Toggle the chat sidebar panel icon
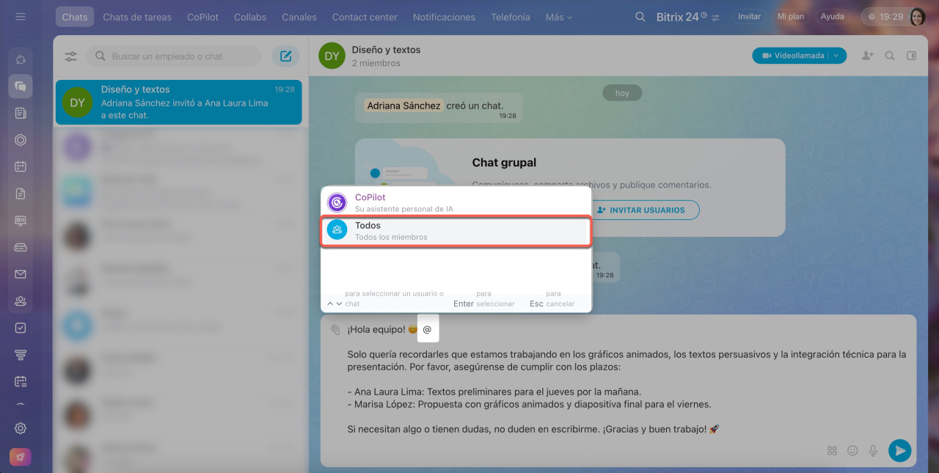The width and height of the screenshot is (939, 473). point(911,56)
